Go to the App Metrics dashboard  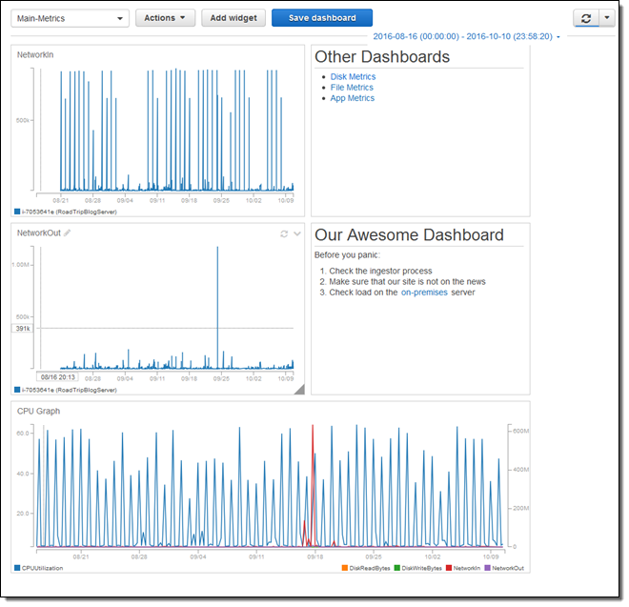point(353,98)
